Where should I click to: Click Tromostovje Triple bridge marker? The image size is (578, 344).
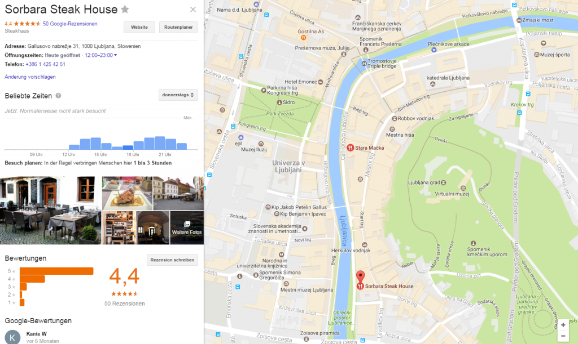(x=364, y=64)
